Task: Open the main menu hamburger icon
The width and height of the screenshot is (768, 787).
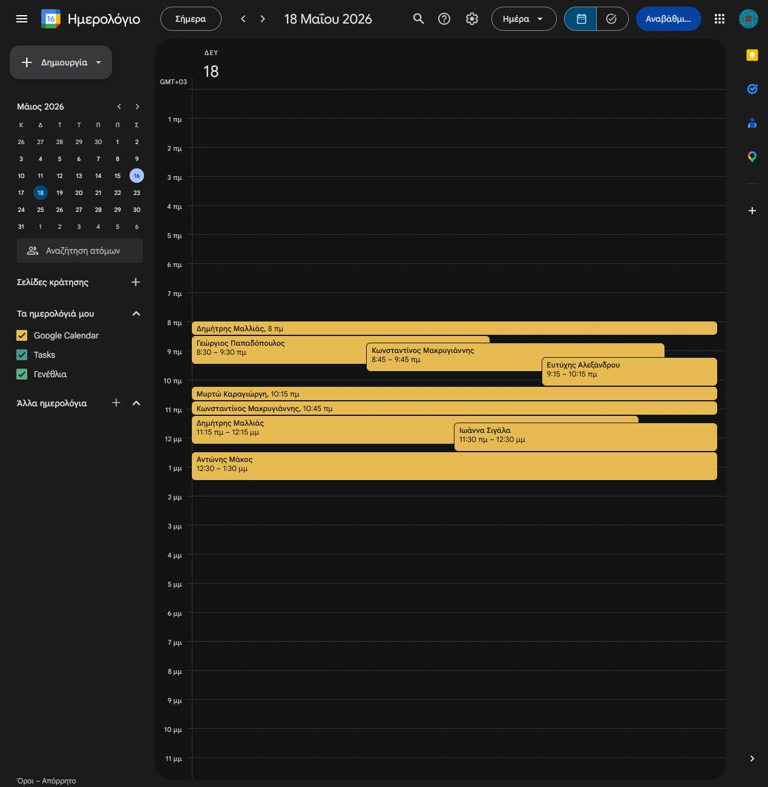Action: point(22,19)
